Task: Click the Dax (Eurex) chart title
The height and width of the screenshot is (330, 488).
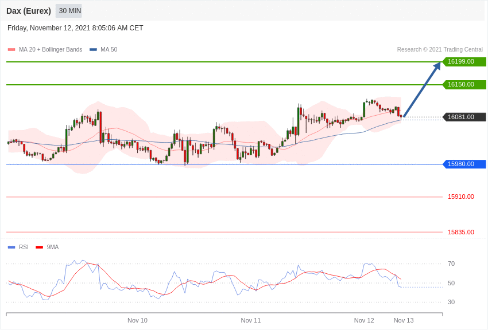Action: (x=29, y=11)
